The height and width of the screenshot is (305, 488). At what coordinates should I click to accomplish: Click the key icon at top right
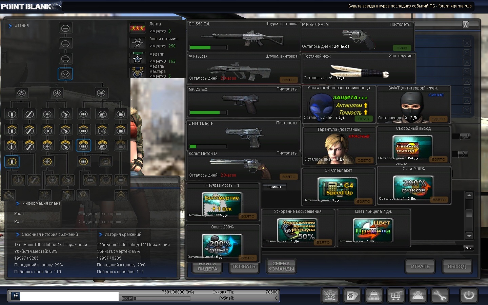point(466,25)
